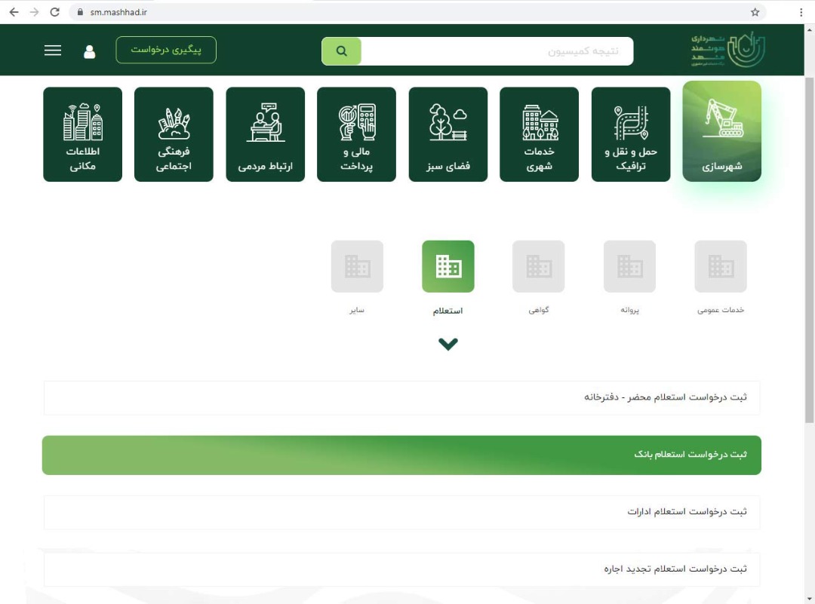The height and width of the screenshot is (604, 815).
Task: Open the مالی و پرداخت payment tile
Action: pos(356,134)
